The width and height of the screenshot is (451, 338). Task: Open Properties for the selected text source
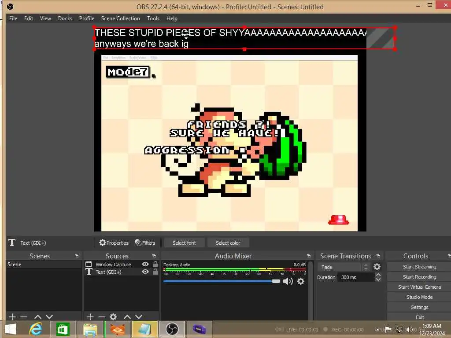(x=114, y=243)
